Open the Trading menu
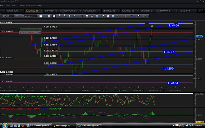 [x=21, y=6]
